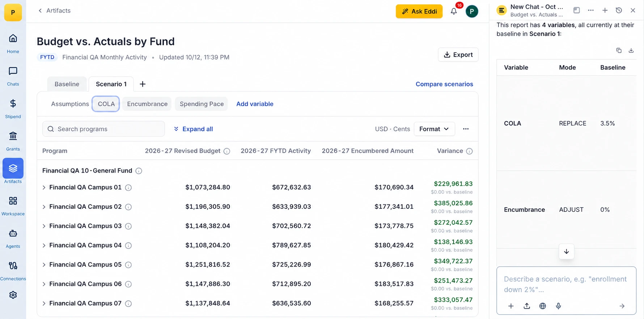Toggle the web globe icon in chat input
Viewport: 644px width, 319px height.
542,306
